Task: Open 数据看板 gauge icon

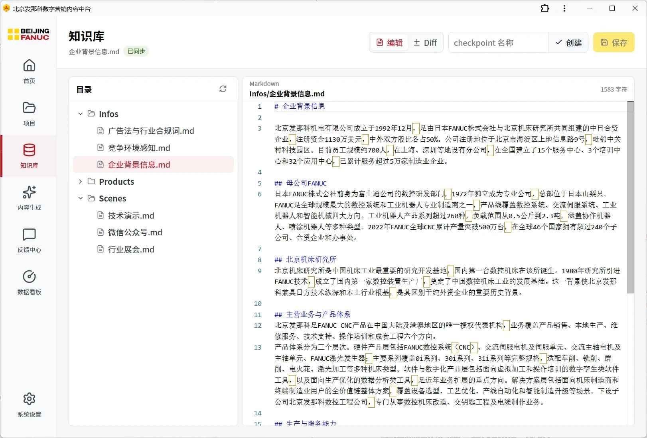Action: [29, 276]
